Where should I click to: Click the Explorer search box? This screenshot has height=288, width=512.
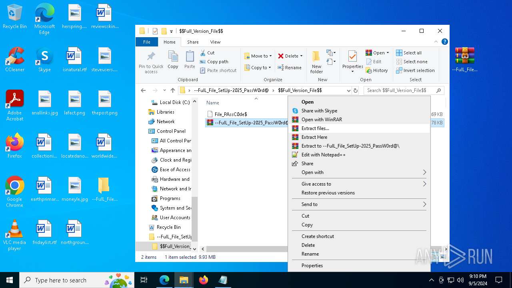coord(404,90)
